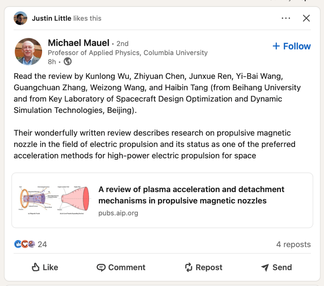View the 24 reactions count
This screenshot has height=286, width=324.
pyautogui.click(x=42, y=244)
